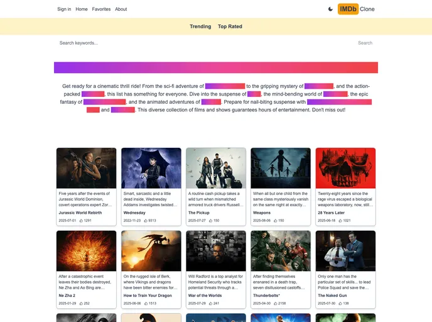432x322 pixels.
Task: Open the Wednesday poster thumbnail
Action: click(x=151, y=168)
